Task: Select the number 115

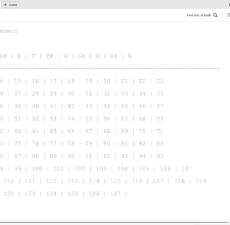Action: 115,181
